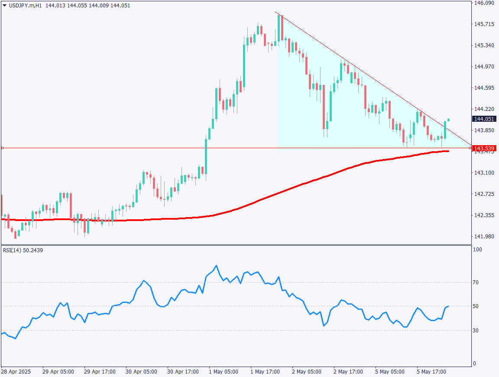Open the dropdown triangle beside USDJPY.m,H1
Screen dimensions: 499x377
(4, 6)
